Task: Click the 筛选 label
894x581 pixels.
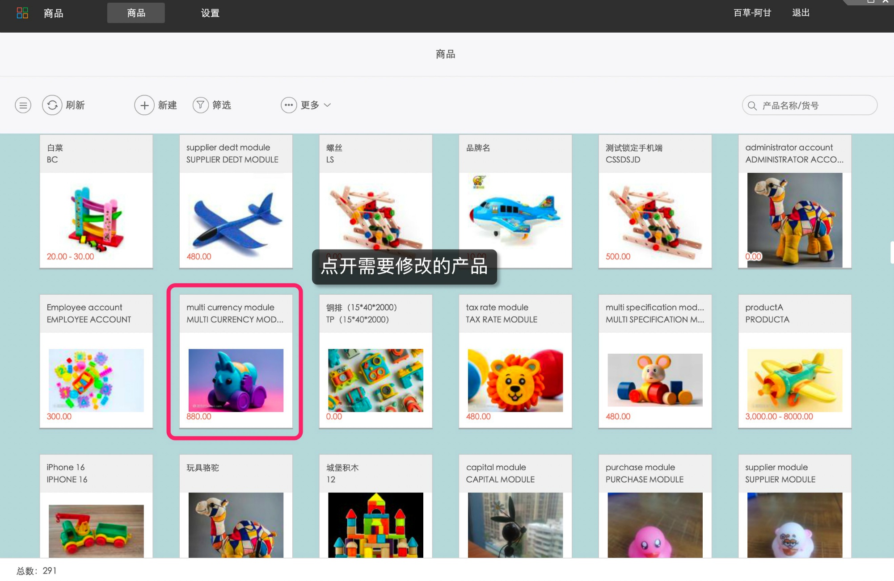Action: [222, 105]
